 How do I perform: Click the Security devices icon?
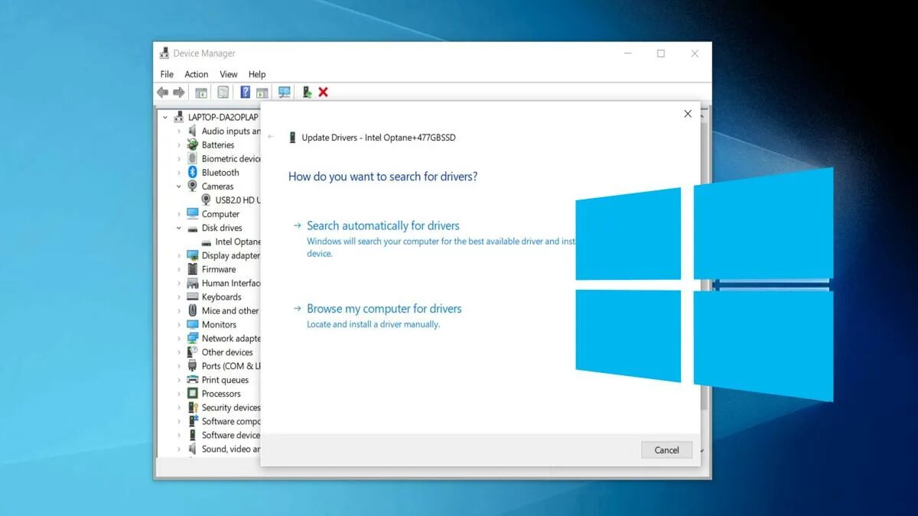coord(192,407)
